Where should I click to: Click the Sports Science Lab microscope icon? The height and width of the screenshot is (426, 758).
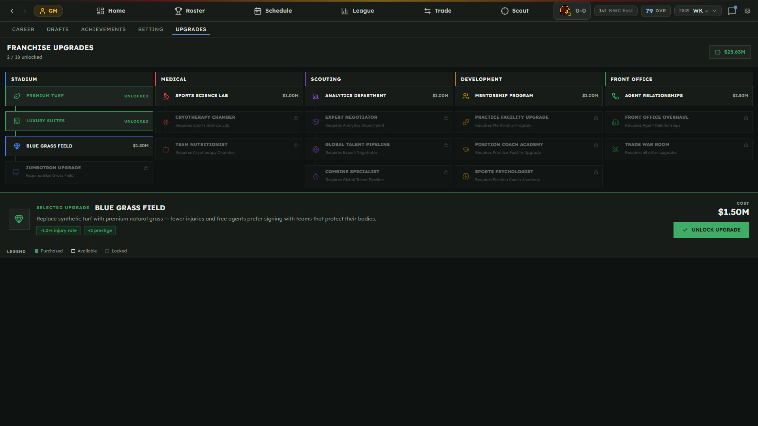166,96
